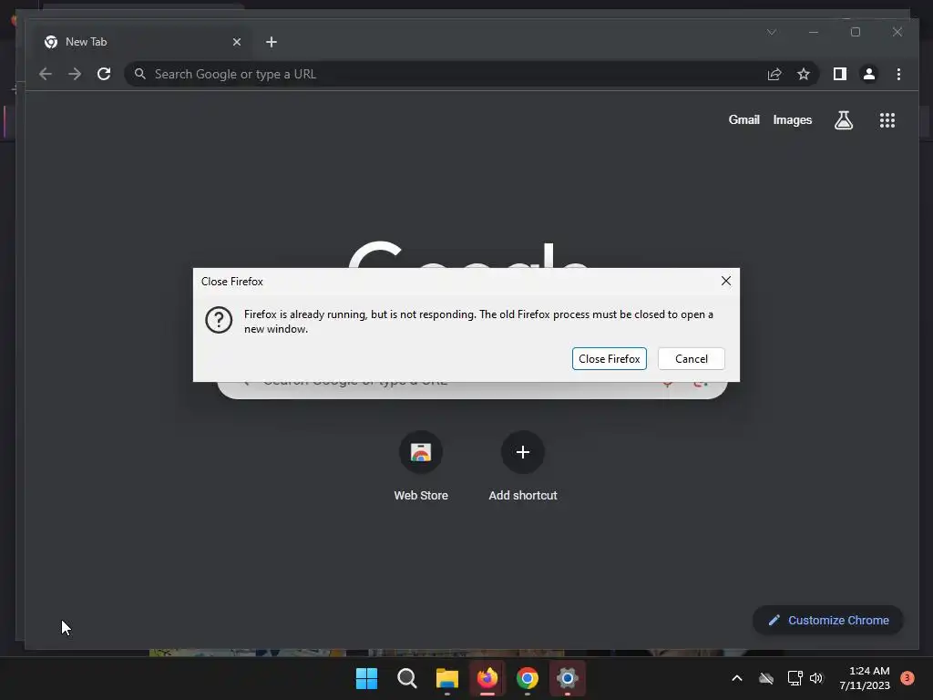Click Customize Chrome button
The image size is (933, 700).
(x=827, y=620)
